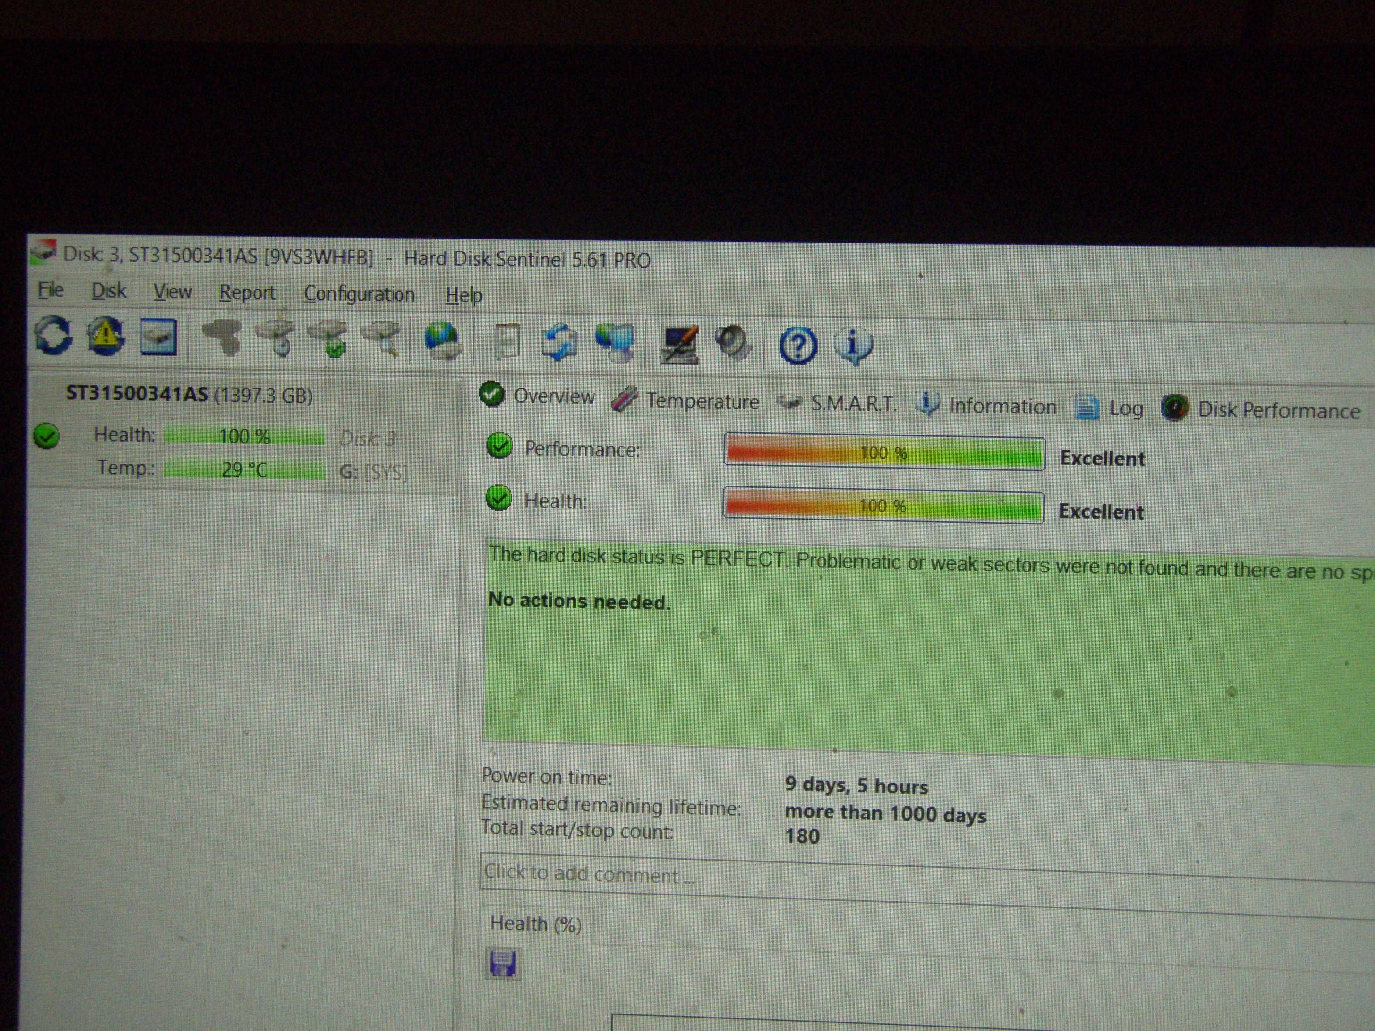1375x1031 pixels.
Task: Click the blue info bubble About icon
Action: (853, 346)
